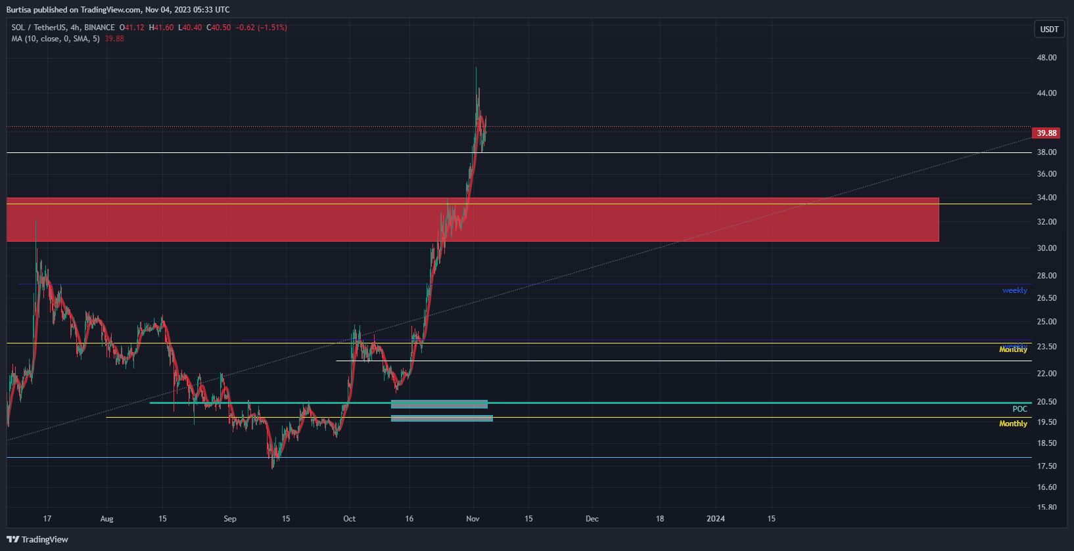Click the 16.60 price axis label
Image resolution: width=1074 pixels, height=551 pixels.
[1046, 487]
